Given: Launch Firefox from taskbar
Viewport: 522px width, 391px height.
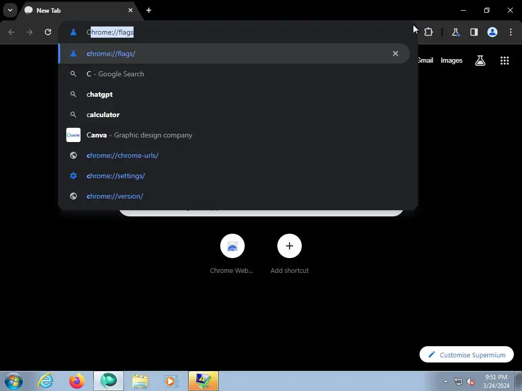Looking at the screenshot, I should tap(76, 381).
